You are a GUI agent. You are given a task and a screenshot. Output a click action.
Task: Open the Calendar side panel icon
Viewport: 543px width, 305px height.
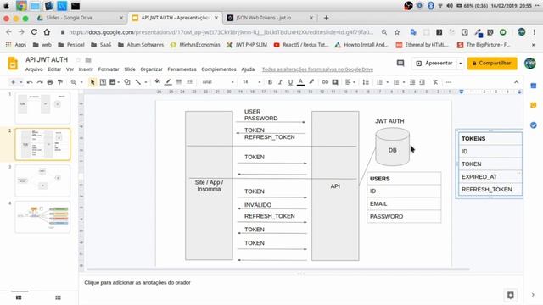point(534,86)
